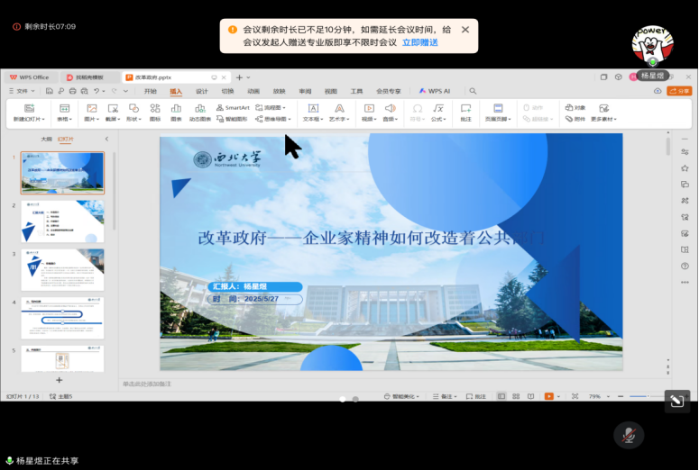
Task: Unmute the microphone in the meeting
Action: click(x=629, y=435)
